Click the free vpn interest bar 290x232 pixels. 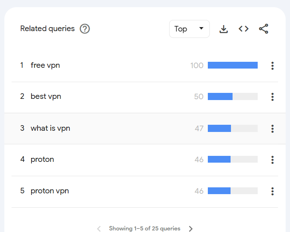tap(233, 65)
